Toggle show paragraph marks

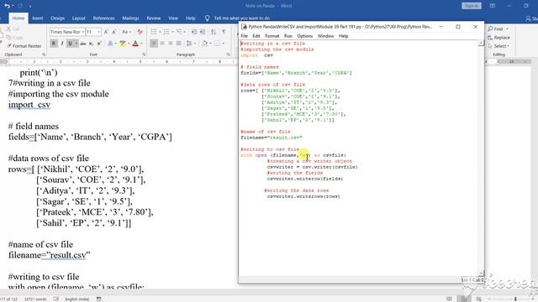(224, 32)
